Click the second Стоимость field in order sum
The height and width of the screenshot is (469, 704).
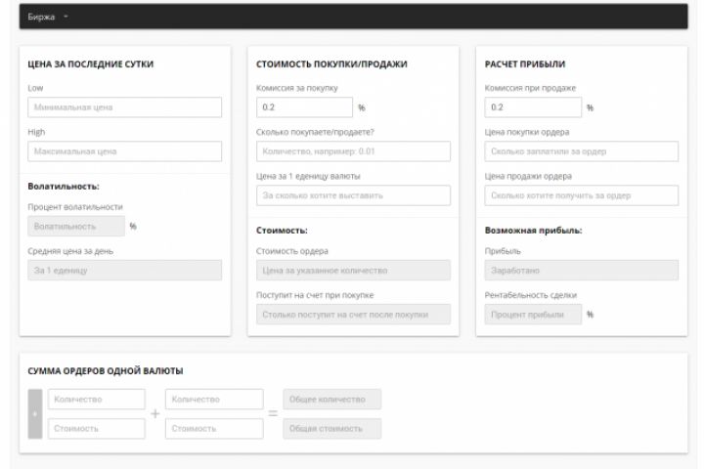click(214, 429)
